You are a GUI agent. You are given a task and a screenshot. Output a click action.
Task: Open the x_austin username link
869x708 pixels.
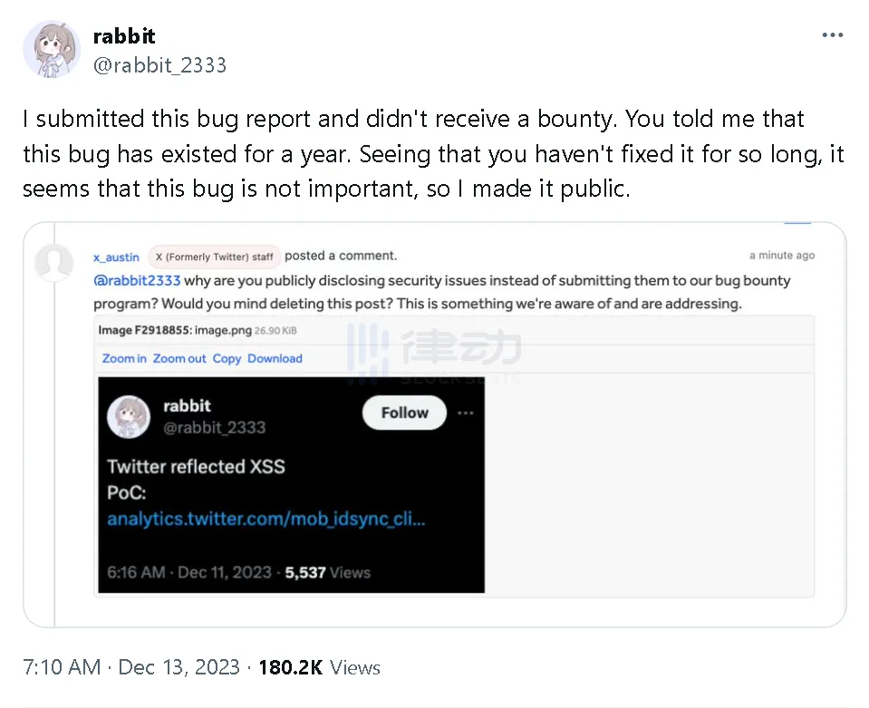116,257
